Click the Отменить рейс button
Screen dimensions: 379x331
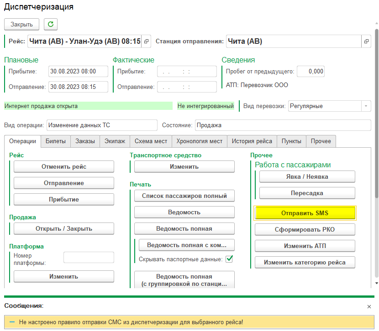tap(64, 167)
